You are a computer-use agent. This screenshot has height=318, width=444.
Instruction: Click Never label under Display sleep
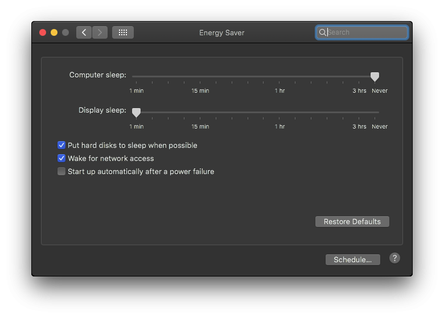tap(380, 126)
